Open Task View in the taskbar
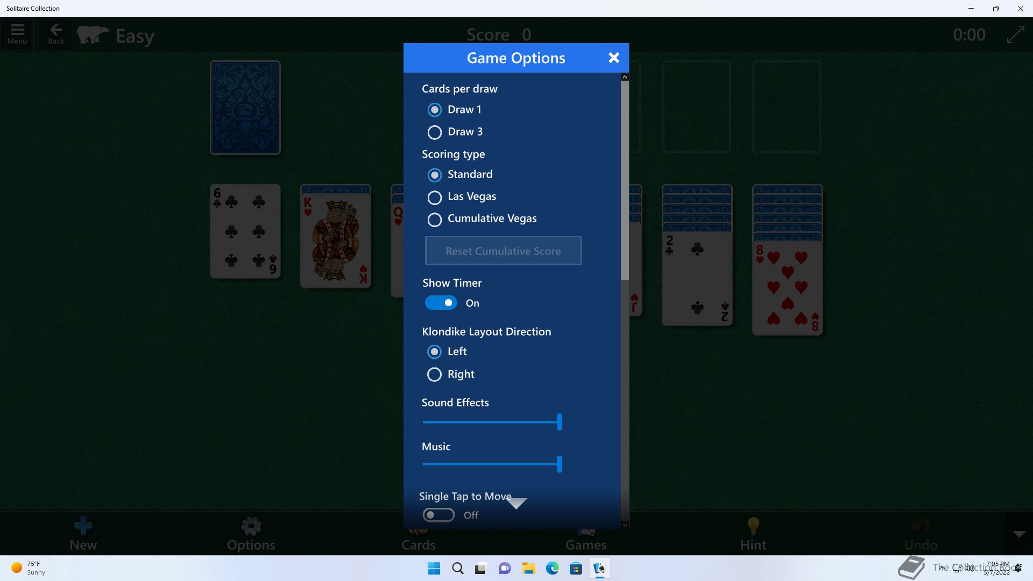The width and height of the screenshot is (1033, 581). [x=481, y=568]
